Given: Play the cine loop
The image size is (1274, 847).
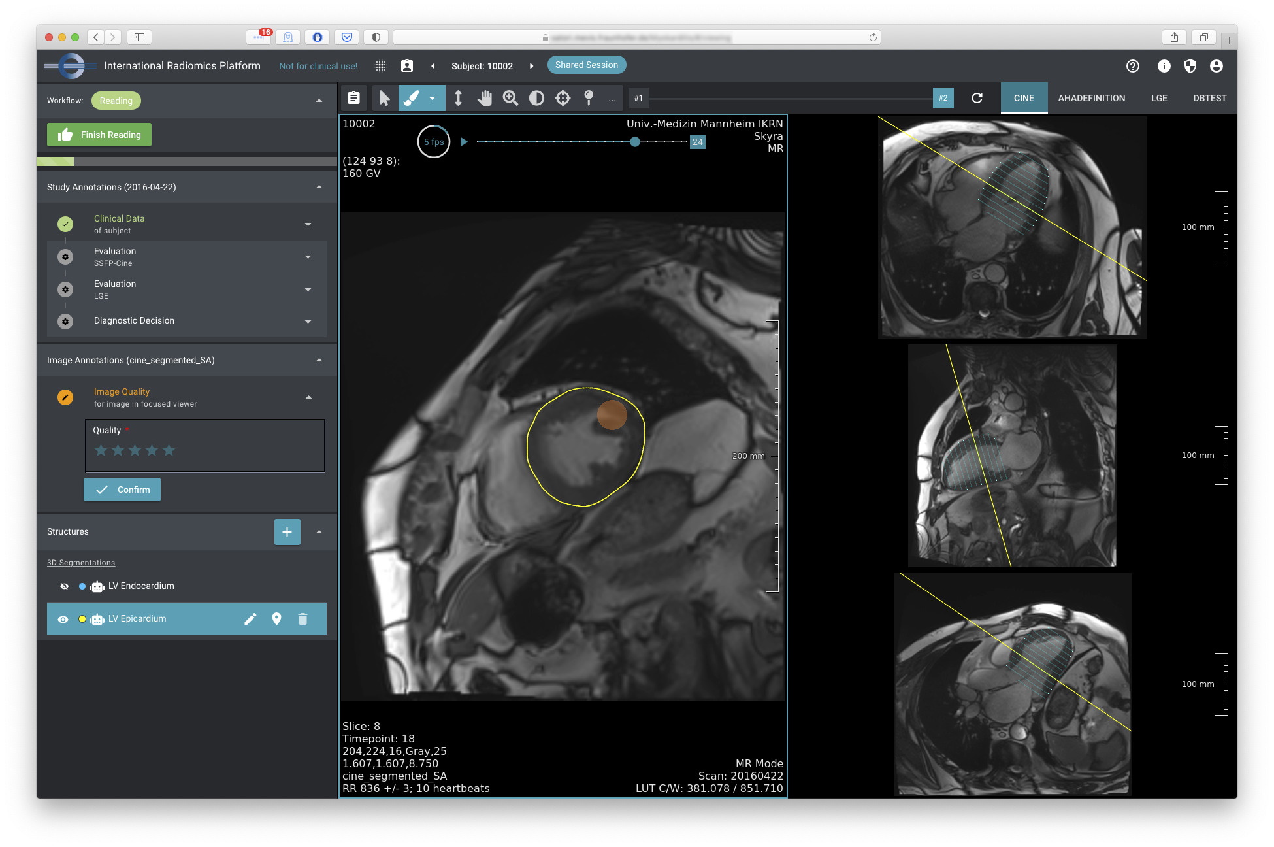Looking at the screenshot, I should [464, 142].
